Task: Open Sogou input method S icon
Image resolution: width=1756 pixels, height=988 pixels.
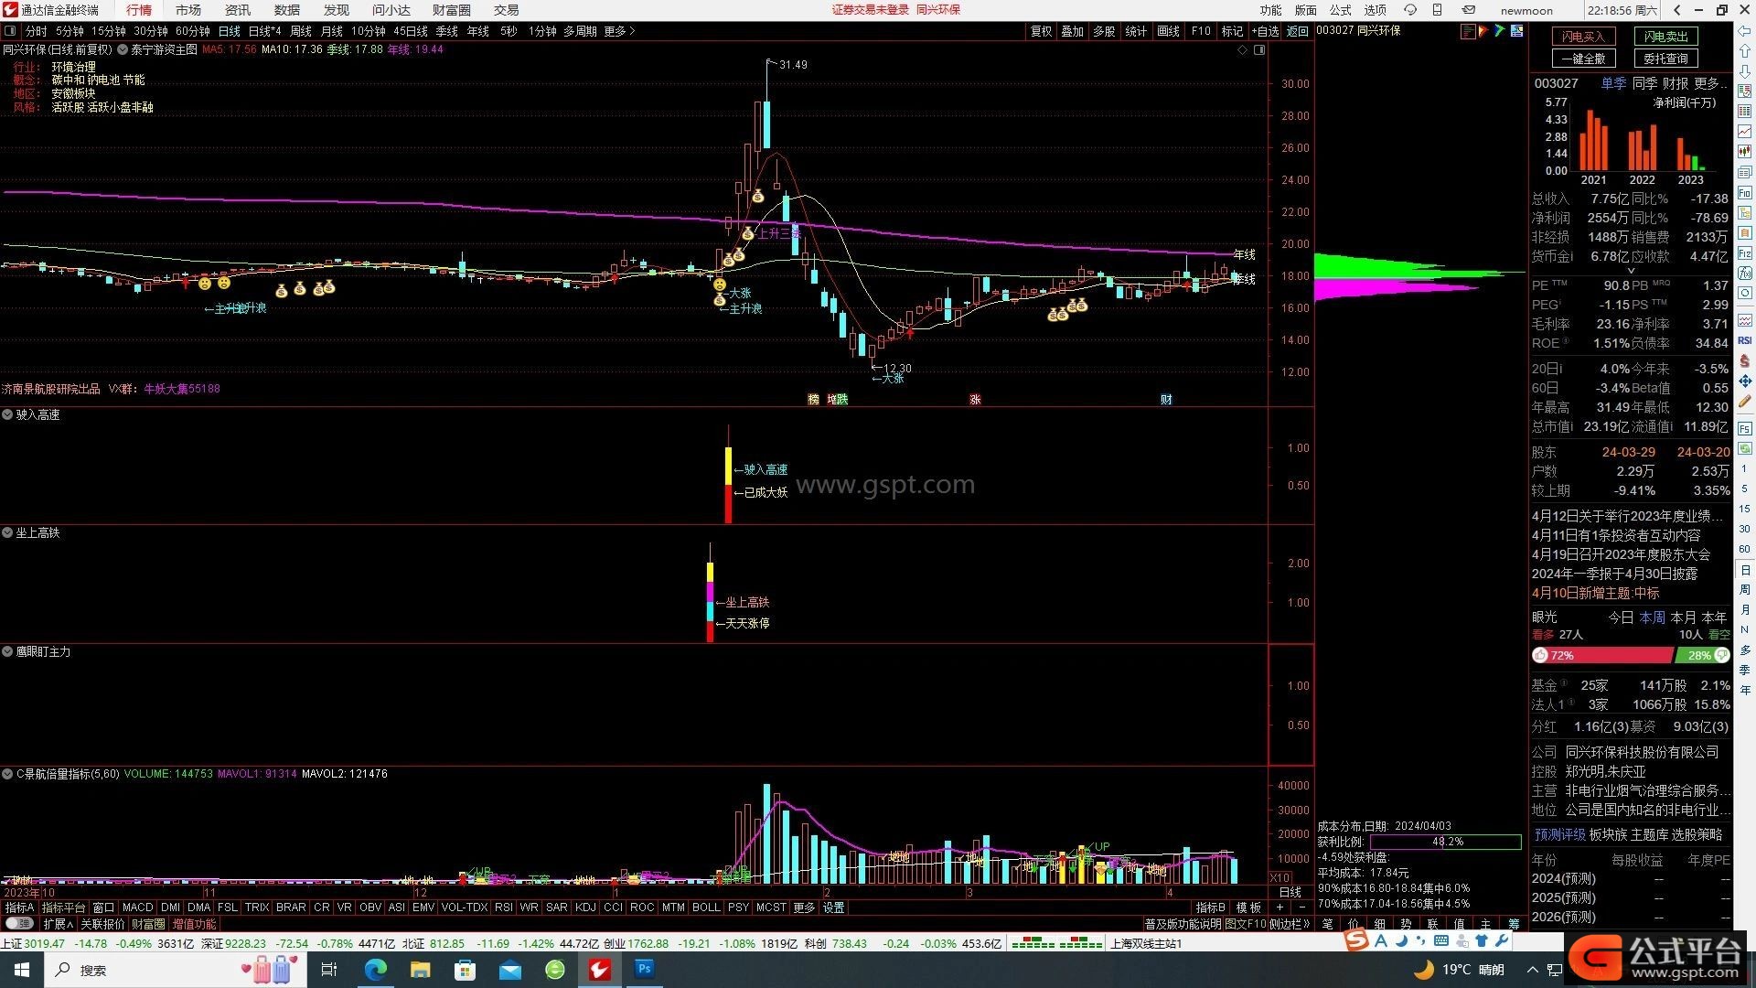Action: point(1357,940)
